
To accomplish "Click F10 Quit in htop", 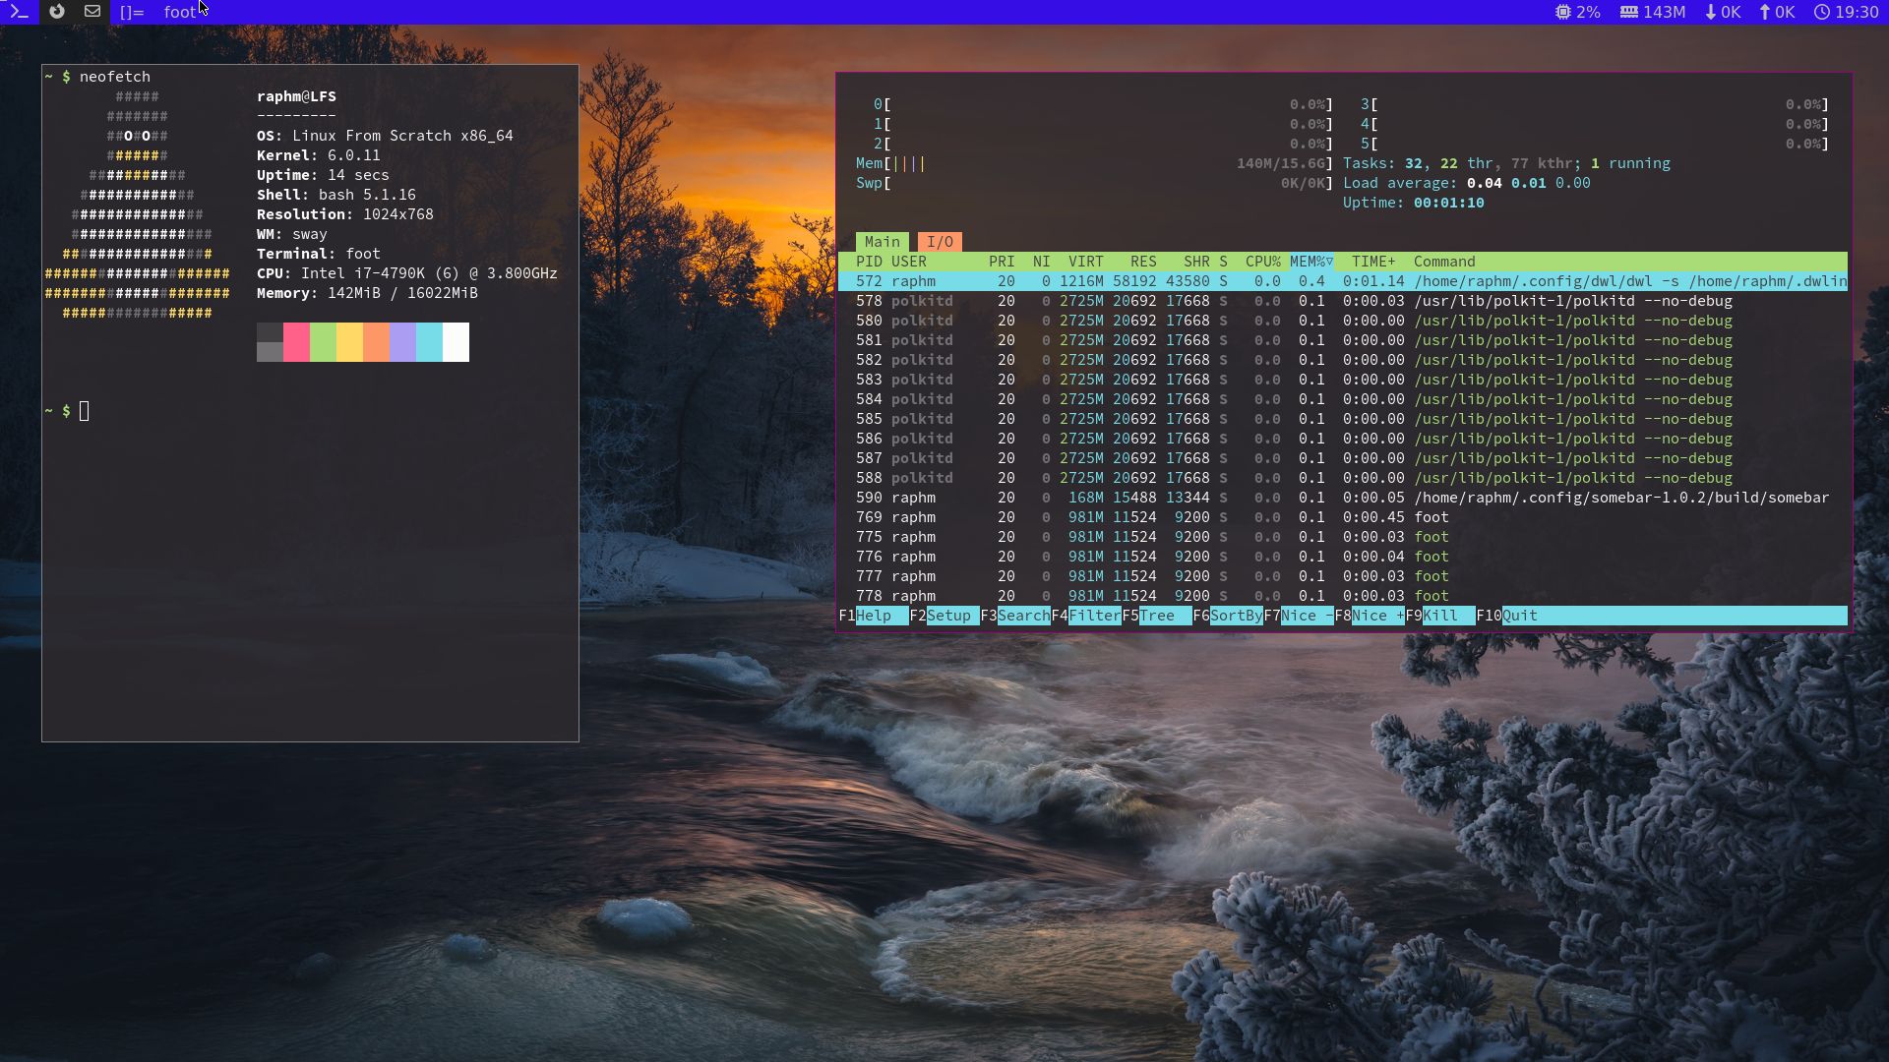I will pyautogui.click(x=1506, y=616).
